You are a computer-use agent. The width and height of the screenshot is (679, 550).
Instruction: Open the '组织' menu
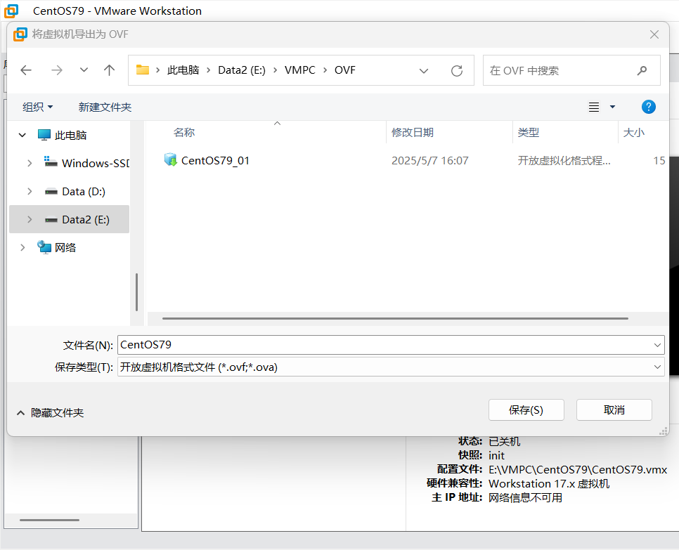[x=38, y=107]
